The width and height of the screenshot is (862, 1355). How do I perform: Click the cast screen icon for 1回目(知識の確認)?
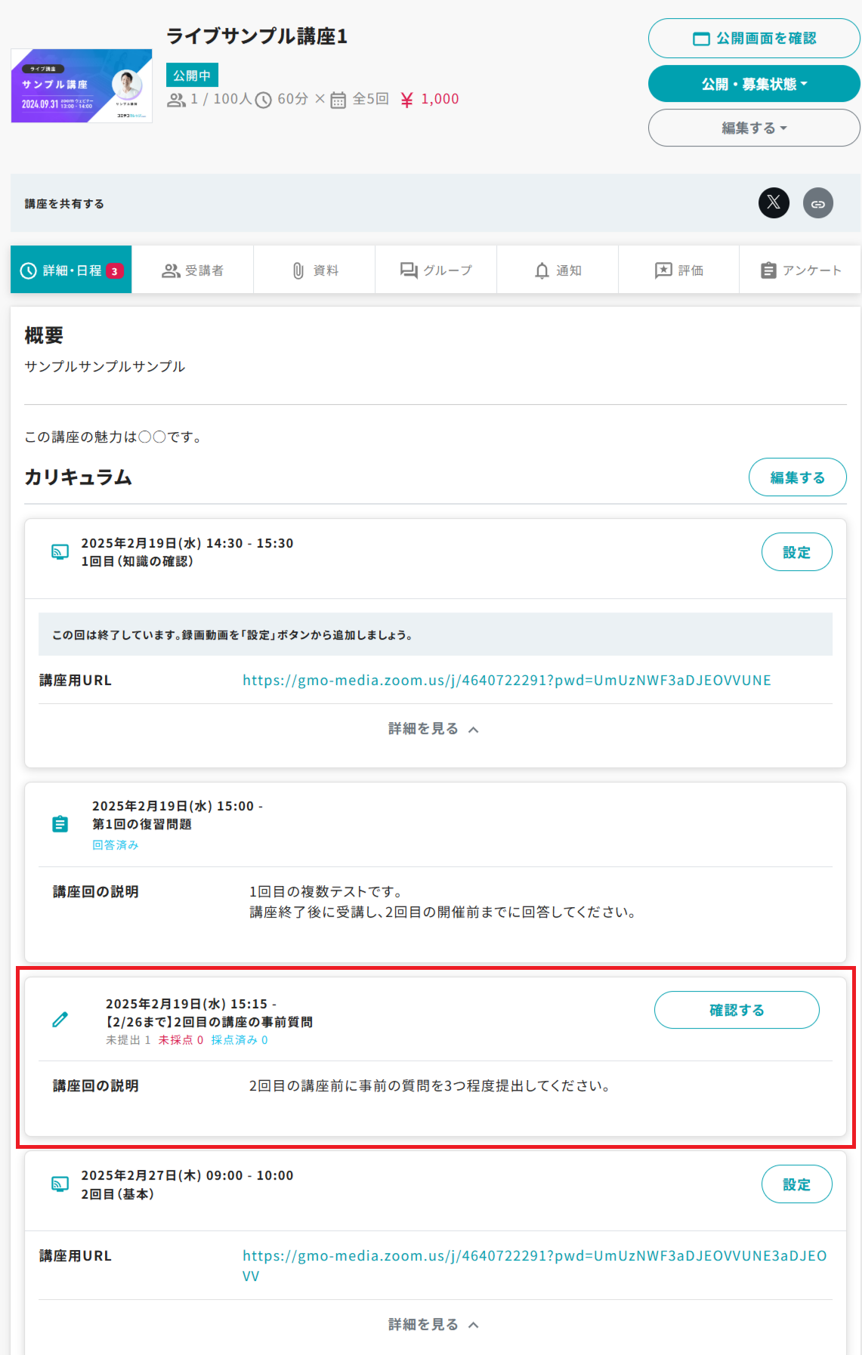[60, 552]
